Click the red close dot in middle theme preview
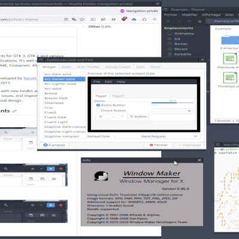239x239 pixels. [x=61, y=168]
